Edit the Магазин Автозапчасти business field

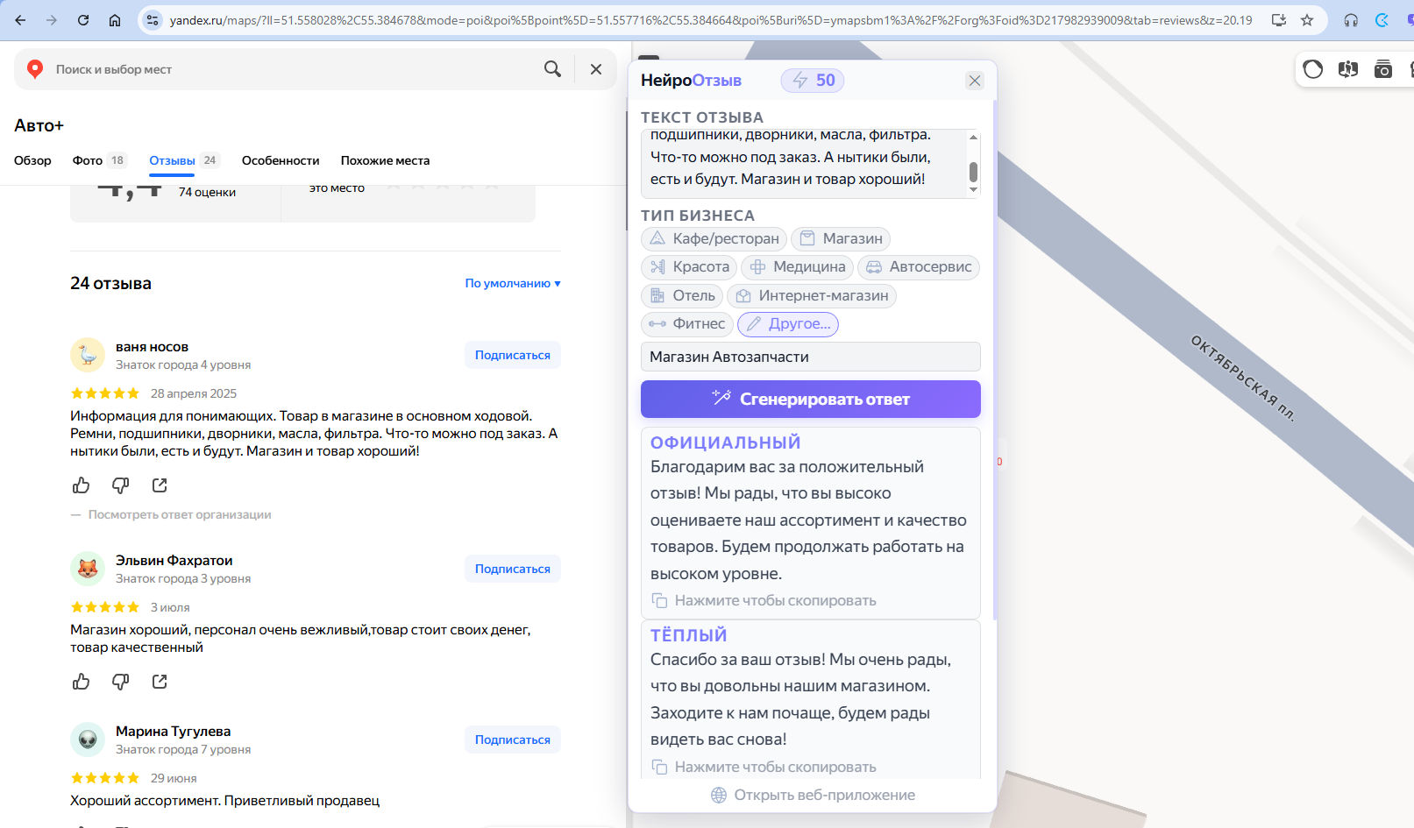point(811,357)
